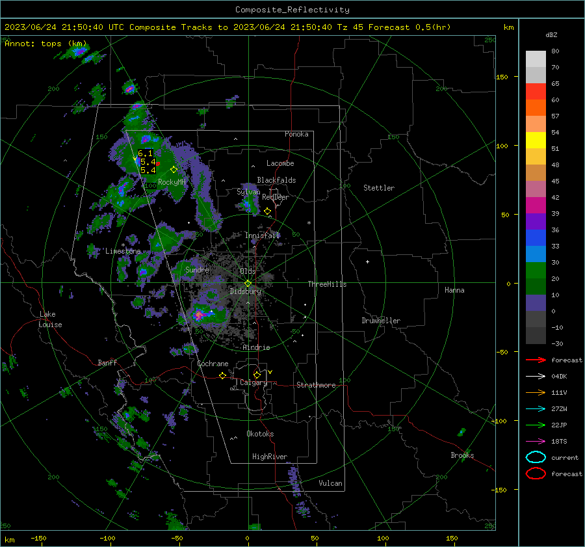
Task: Click the bright red dBZ legend swatch
Action: [536, 92]
